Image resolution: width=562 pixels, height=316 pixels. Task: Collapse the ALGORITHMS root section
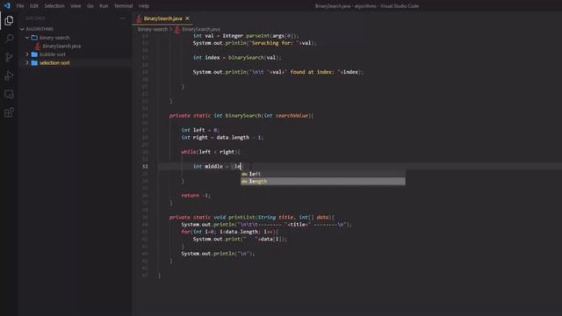coord(22,29)
